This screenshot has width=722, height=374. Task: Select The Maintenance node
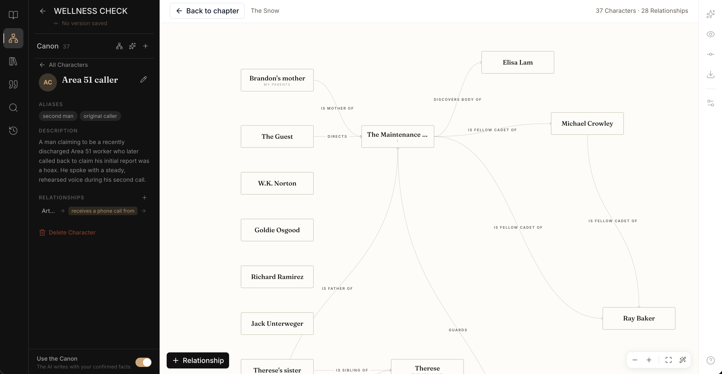pyautogui.click(x=398, y=136)
